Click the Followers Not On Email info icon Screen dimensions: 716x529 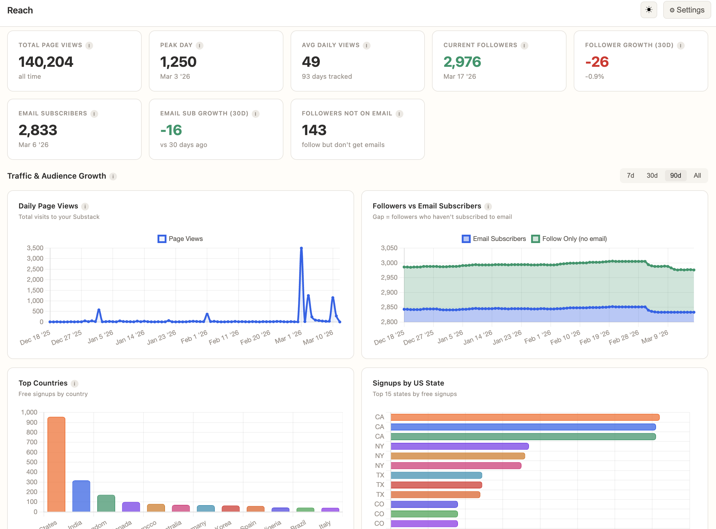tap(399, 114)
